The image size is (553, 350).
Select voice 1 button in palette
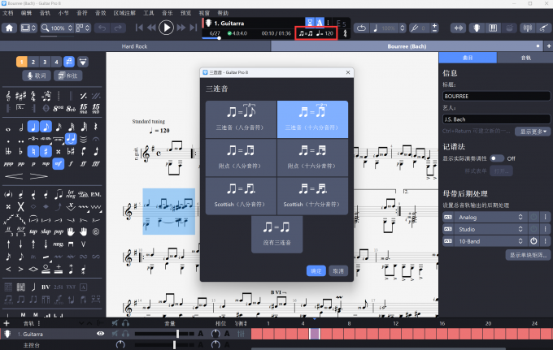[21, 62]
